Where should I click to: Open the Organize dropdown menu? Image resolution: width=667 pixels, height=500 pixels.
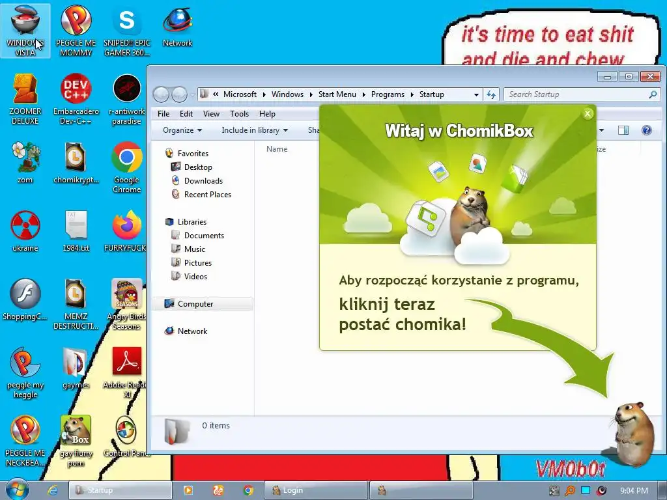click(x=182, y=130)
